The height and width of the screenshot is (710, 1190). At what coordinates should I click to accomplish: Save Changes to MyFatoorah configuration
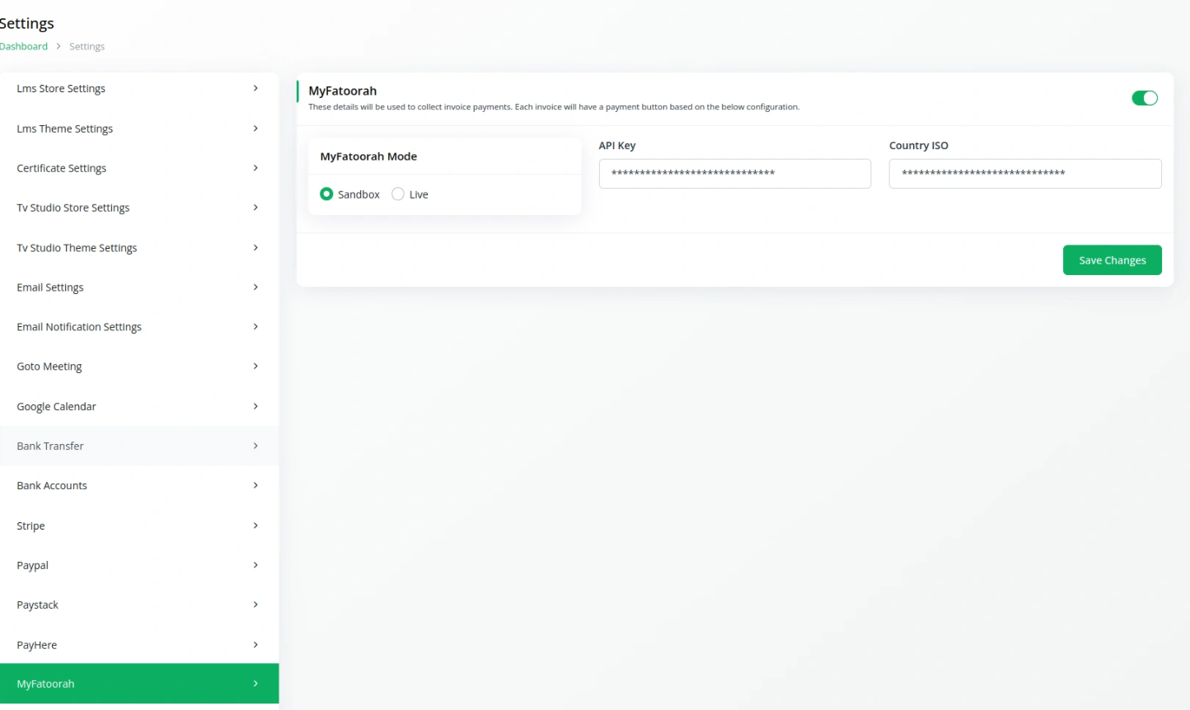coord(1112,260)
